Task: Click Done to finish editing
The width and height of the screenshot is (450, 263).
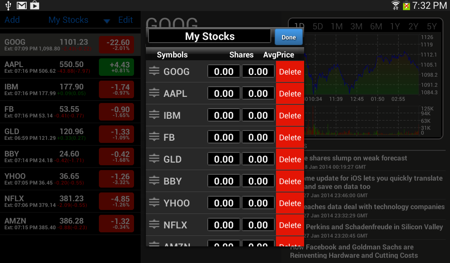Action: click(x=288, y=37)
